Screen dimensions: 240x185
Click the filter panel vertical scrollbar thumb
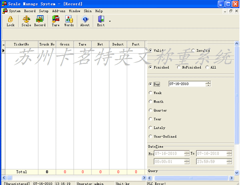[237, 95]
